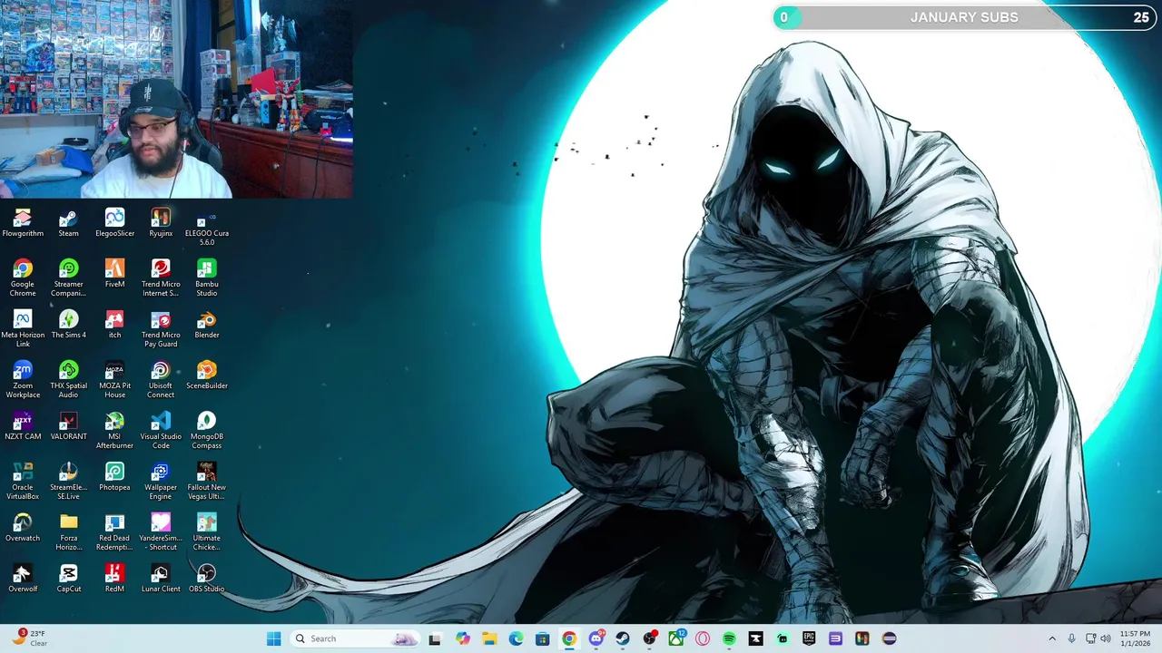
Task: Select the Ultimate Chicken desktop icon
Action: [x=207, y=532]
